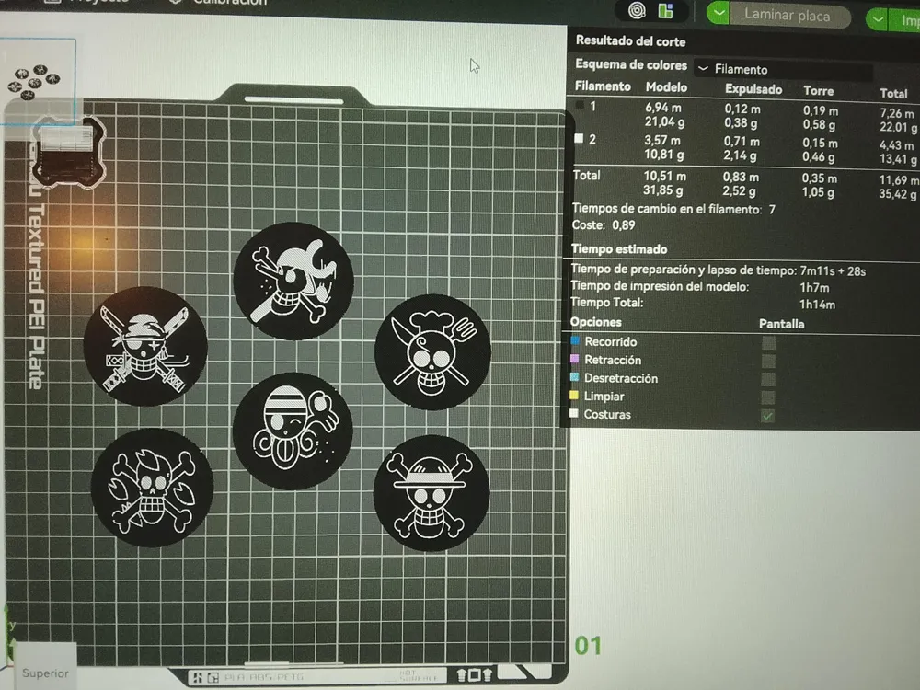Uncheck the Costuras display checkbox
Screen dimensions: 920x690
[x=767, y=416]
